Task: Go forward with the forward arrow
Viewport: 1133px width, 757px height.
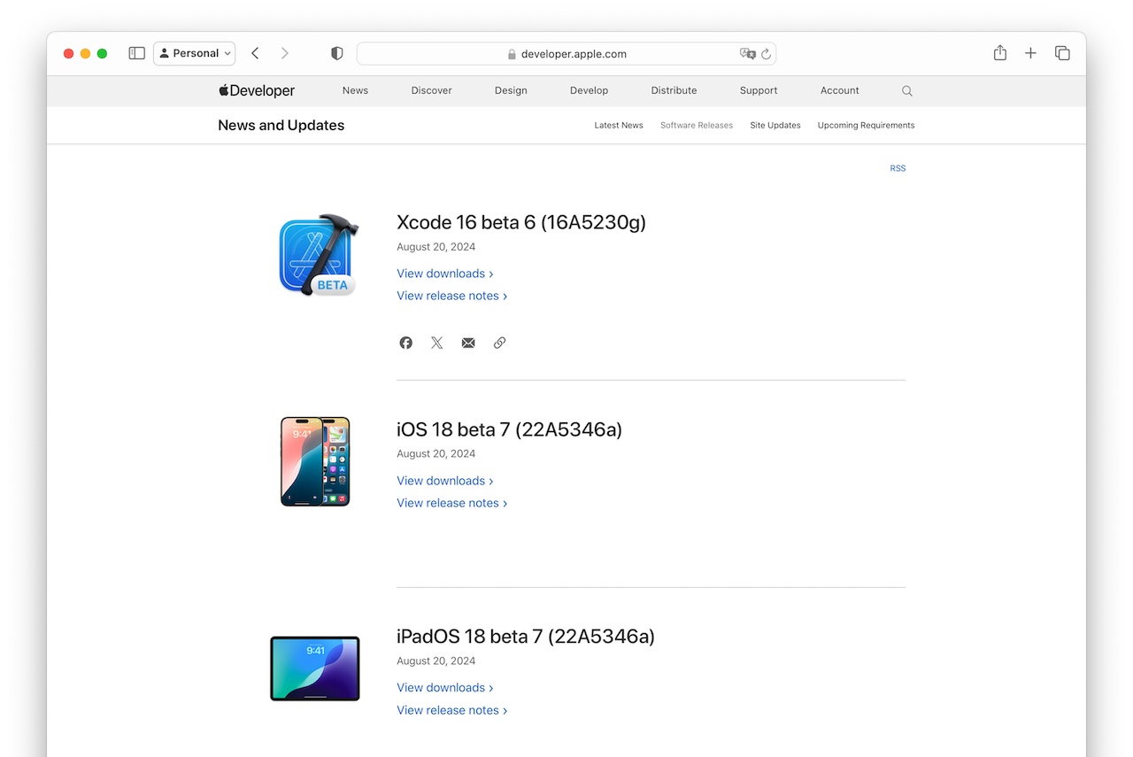Action: [x=284, y=53]
